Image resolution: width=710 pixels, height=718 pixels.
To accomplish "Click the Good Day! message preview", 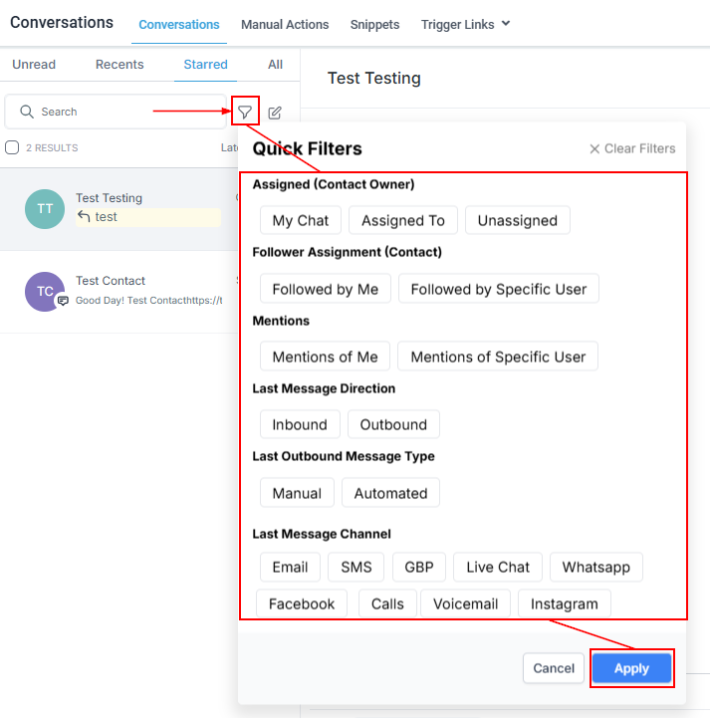I will pos(148,301).
